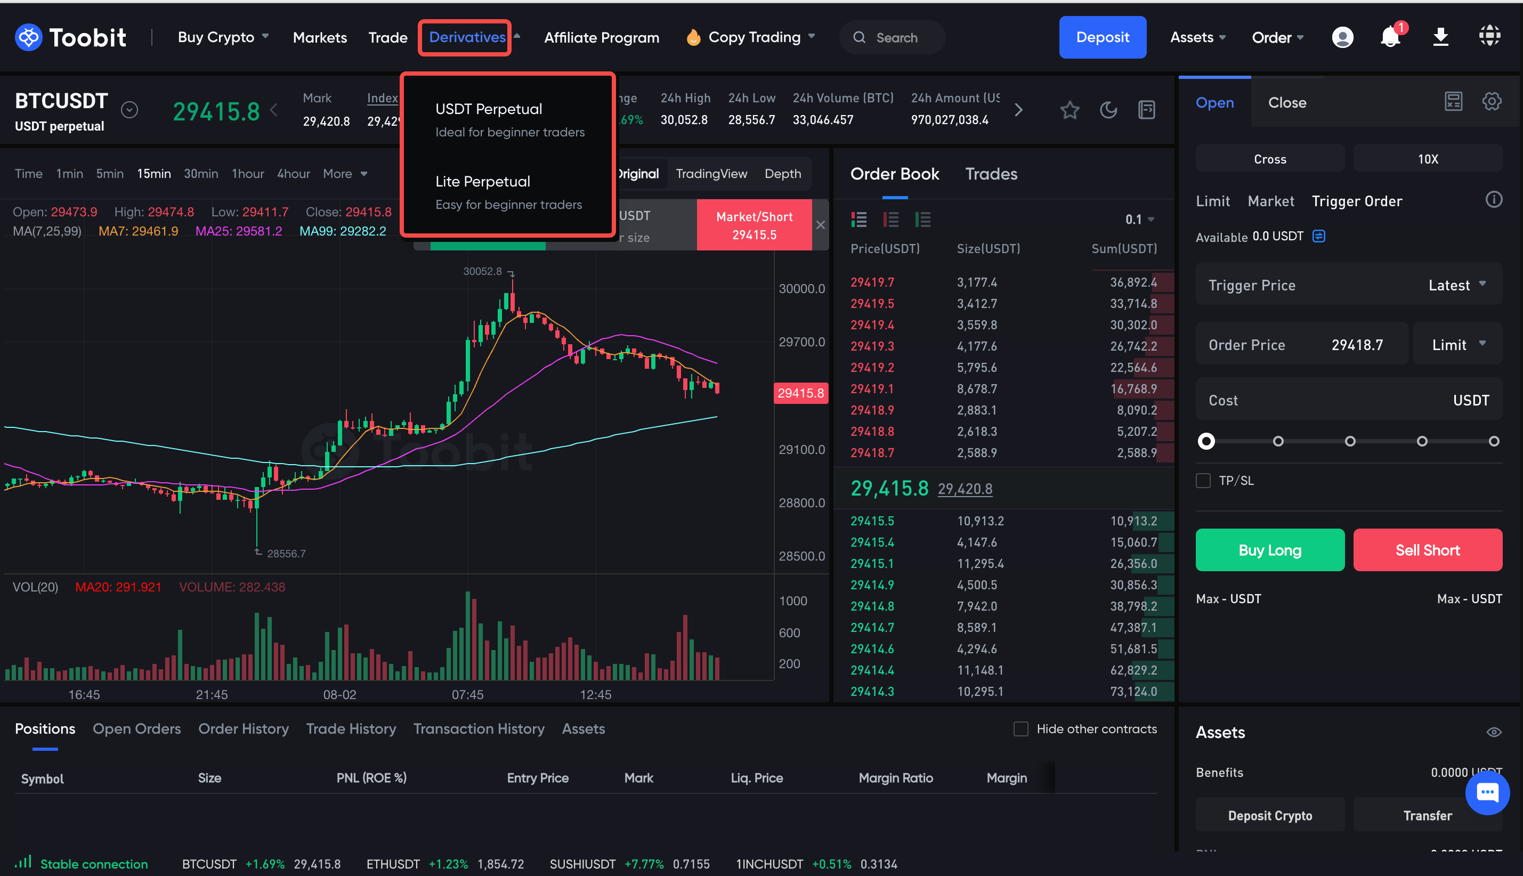Open order panel settings gear

point(1492,102)
